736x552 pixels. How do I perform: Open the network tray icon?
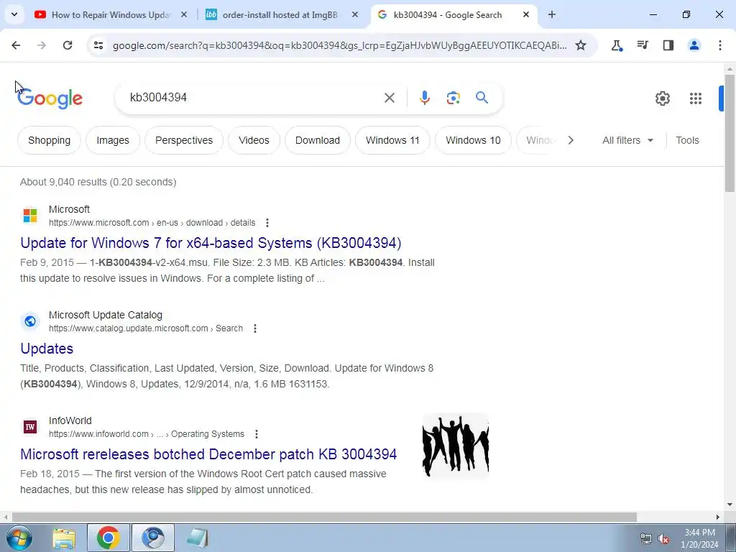(x=646, y=539)
